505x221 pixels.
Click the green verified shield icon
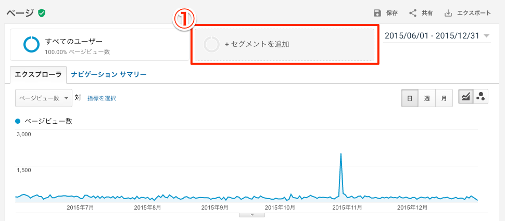point(41,13)
